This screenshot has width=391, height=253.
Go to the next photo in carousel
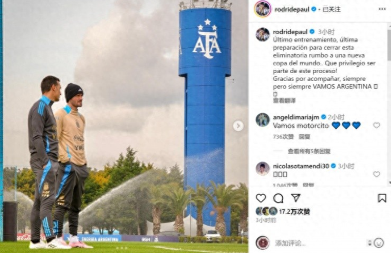tap(238, 126)
